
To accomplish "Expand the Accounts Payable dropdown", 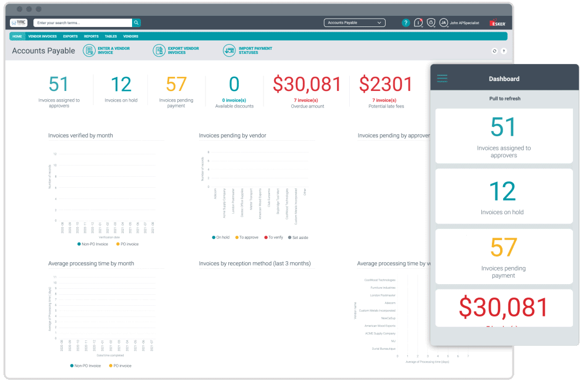I will tap(355, 23).
